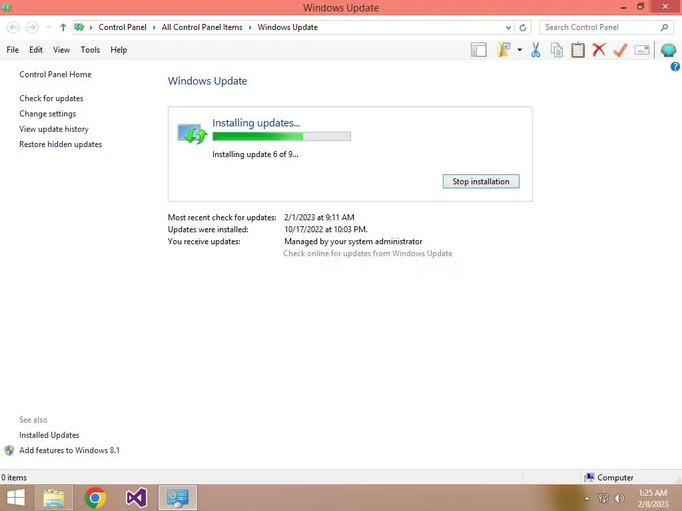Click the orange checkmark icon
Image resolution: width=682 pixels, height=511 pixels.
620,50
